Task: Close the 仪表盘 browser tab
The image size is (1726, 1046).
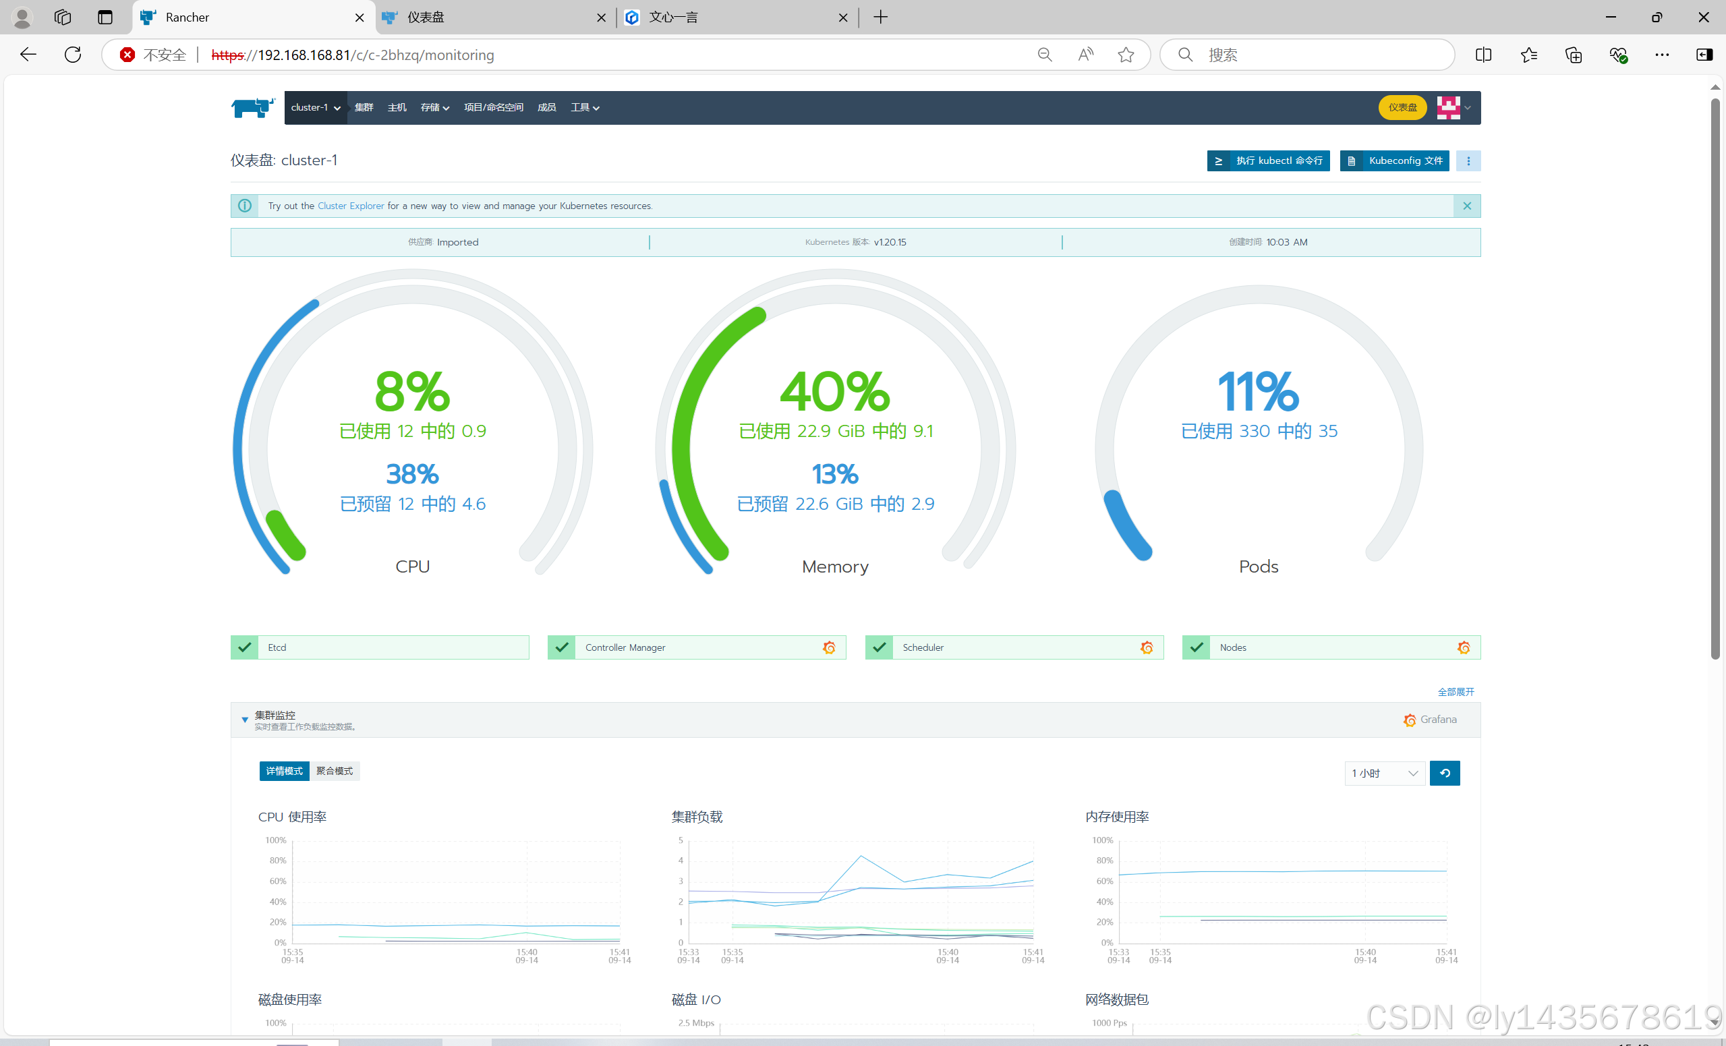Action: 601,18
